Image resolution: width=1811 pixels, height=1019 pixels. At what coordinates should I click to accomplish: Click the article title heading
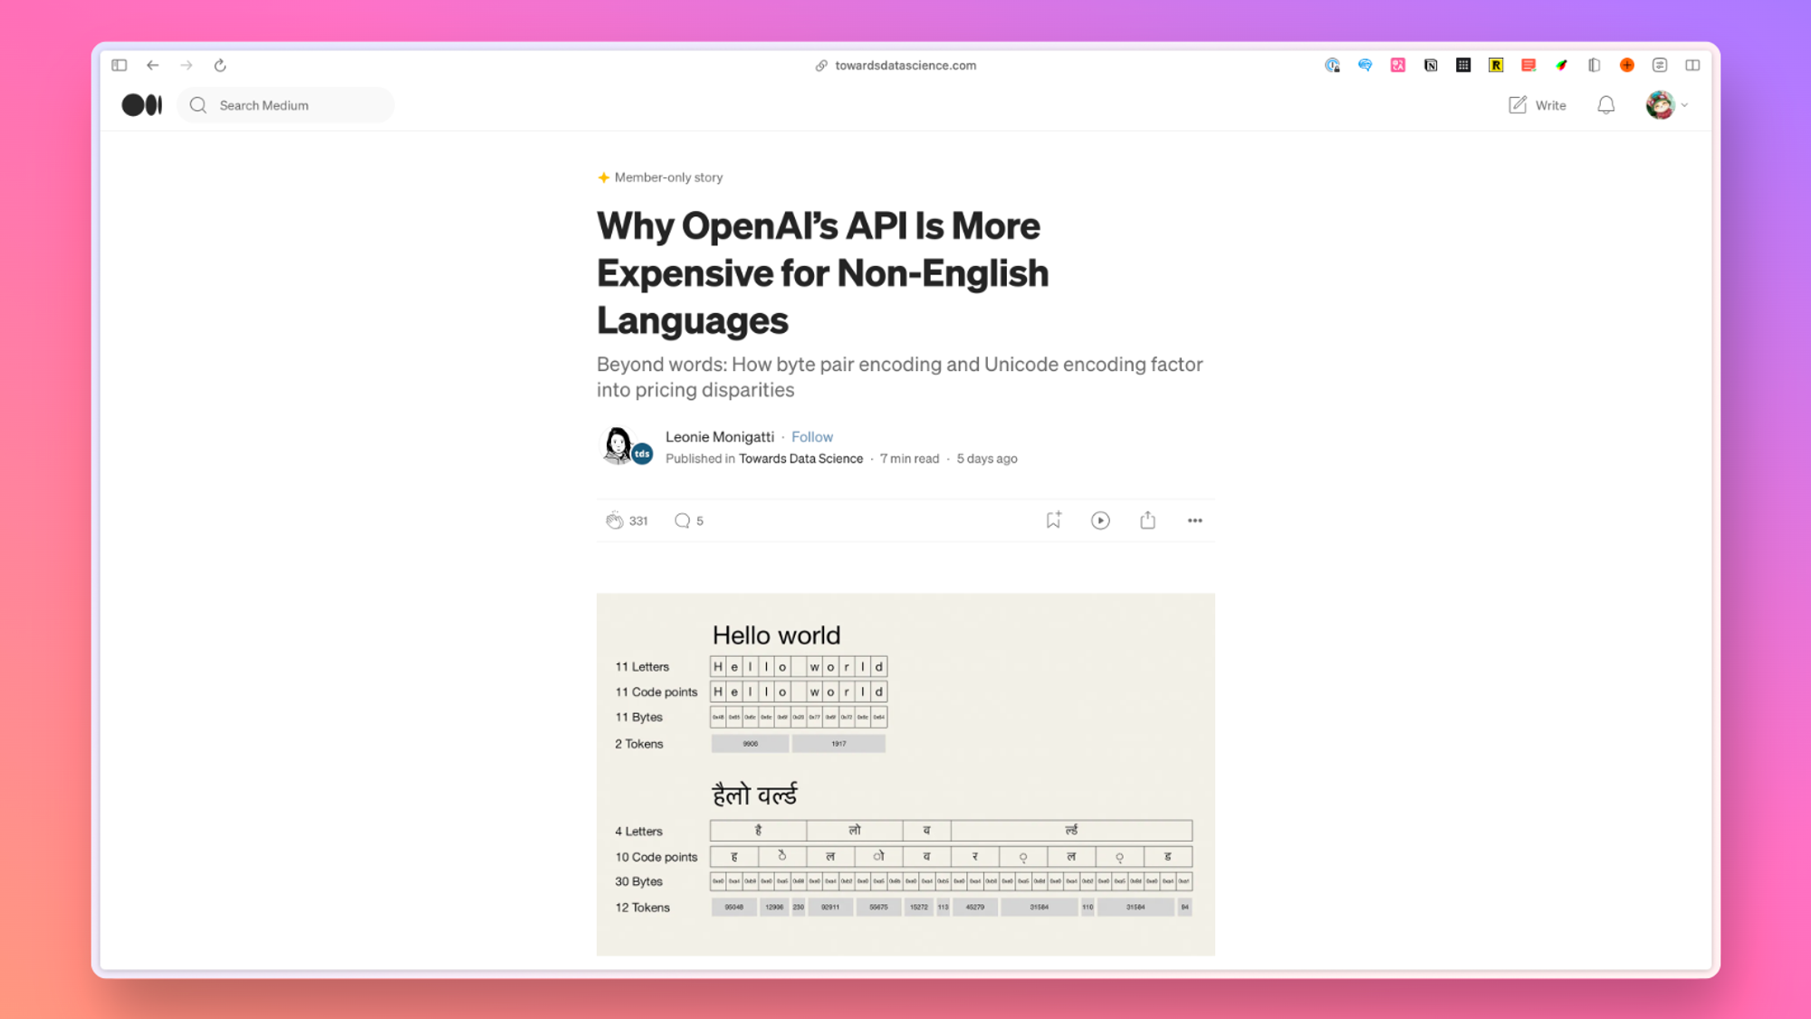click(822, 273)
